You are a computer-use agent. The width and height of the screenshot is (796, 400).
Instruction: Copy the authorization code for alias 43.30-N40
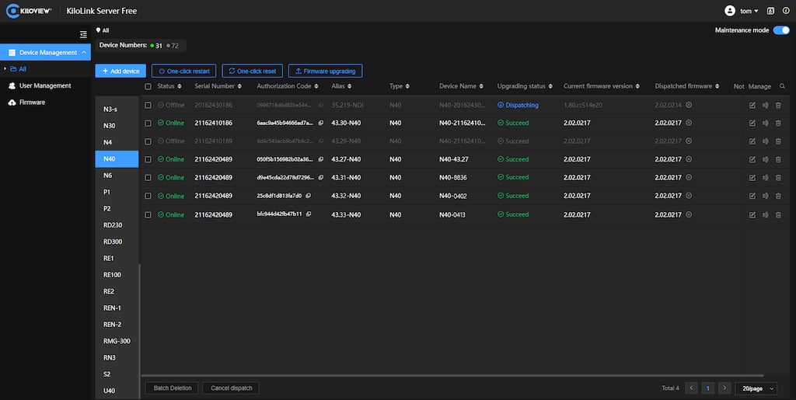tap(319, 123)
